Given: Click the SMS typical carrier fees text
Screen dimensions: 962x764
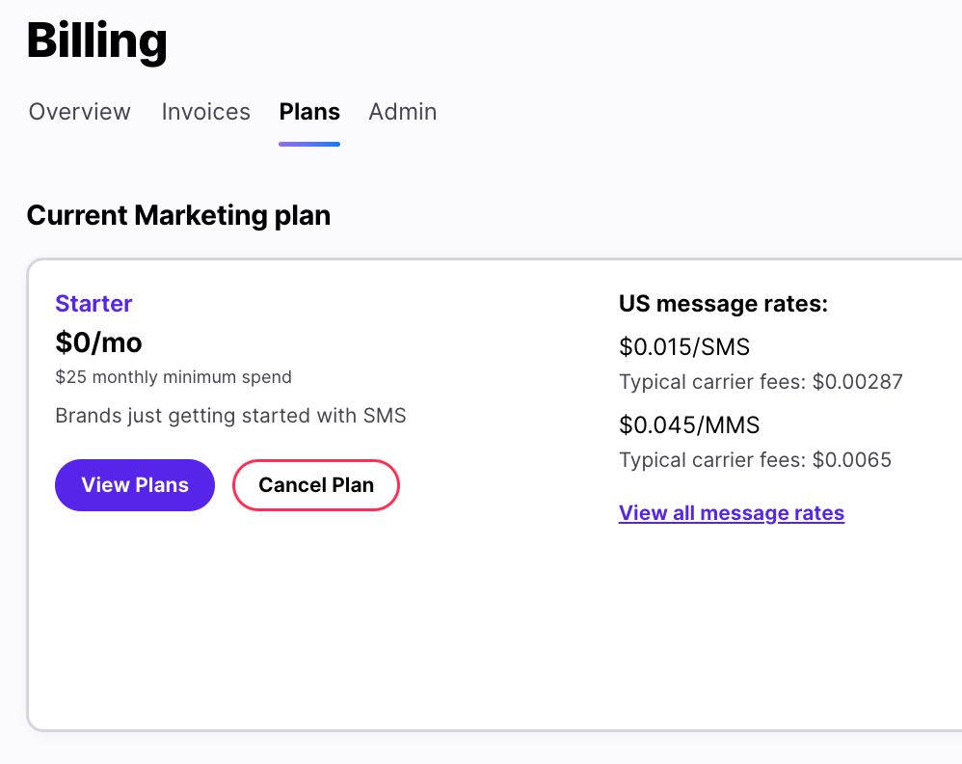Looking at the screenshot, I should (x=761, y=382).
